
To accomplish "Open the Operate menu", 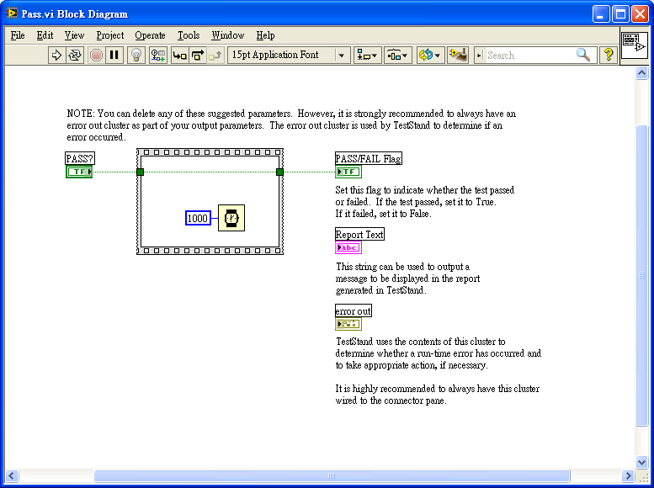I will [150, 35].
